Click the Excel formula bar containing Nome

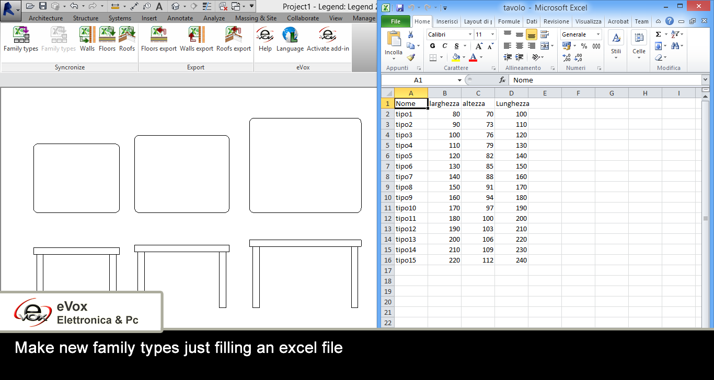(x=605, y=80)
